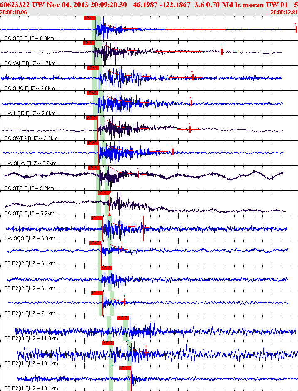The width and height of the screenshot is (298, 391).
Task: Click the eS 2 pick flag on PB B202 EH2 trace
Action: 106,268
